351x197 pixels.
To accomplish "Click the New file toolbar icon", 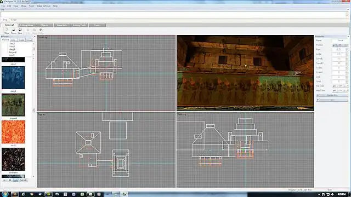I will tap(7, 31).
